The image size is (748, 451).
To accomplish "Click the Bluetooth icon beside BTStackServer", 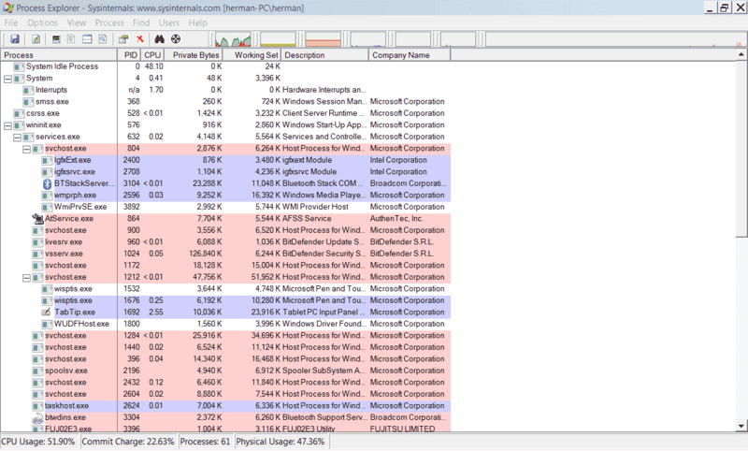I will pyautogui.click(x=47, y=183).
